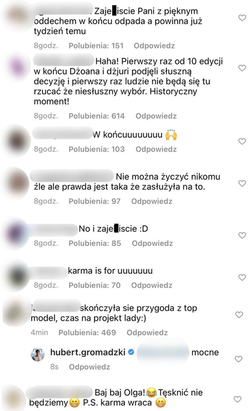
Task: Click Odpowiedz under hubert.gromadzki's reply
Action: [x=90, y=367]
